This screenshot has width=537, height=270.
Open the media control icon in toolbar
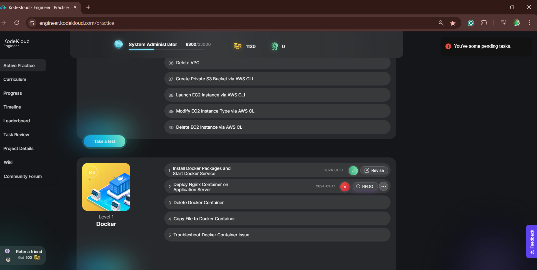(x=503, y=22)
